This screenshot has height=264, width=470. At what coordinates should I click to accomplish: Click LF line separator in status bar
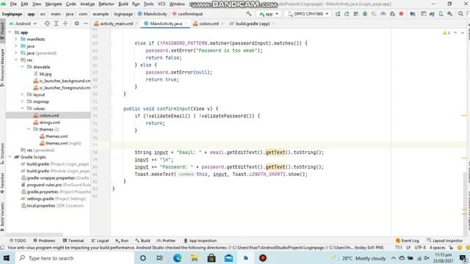pos(408,248)
